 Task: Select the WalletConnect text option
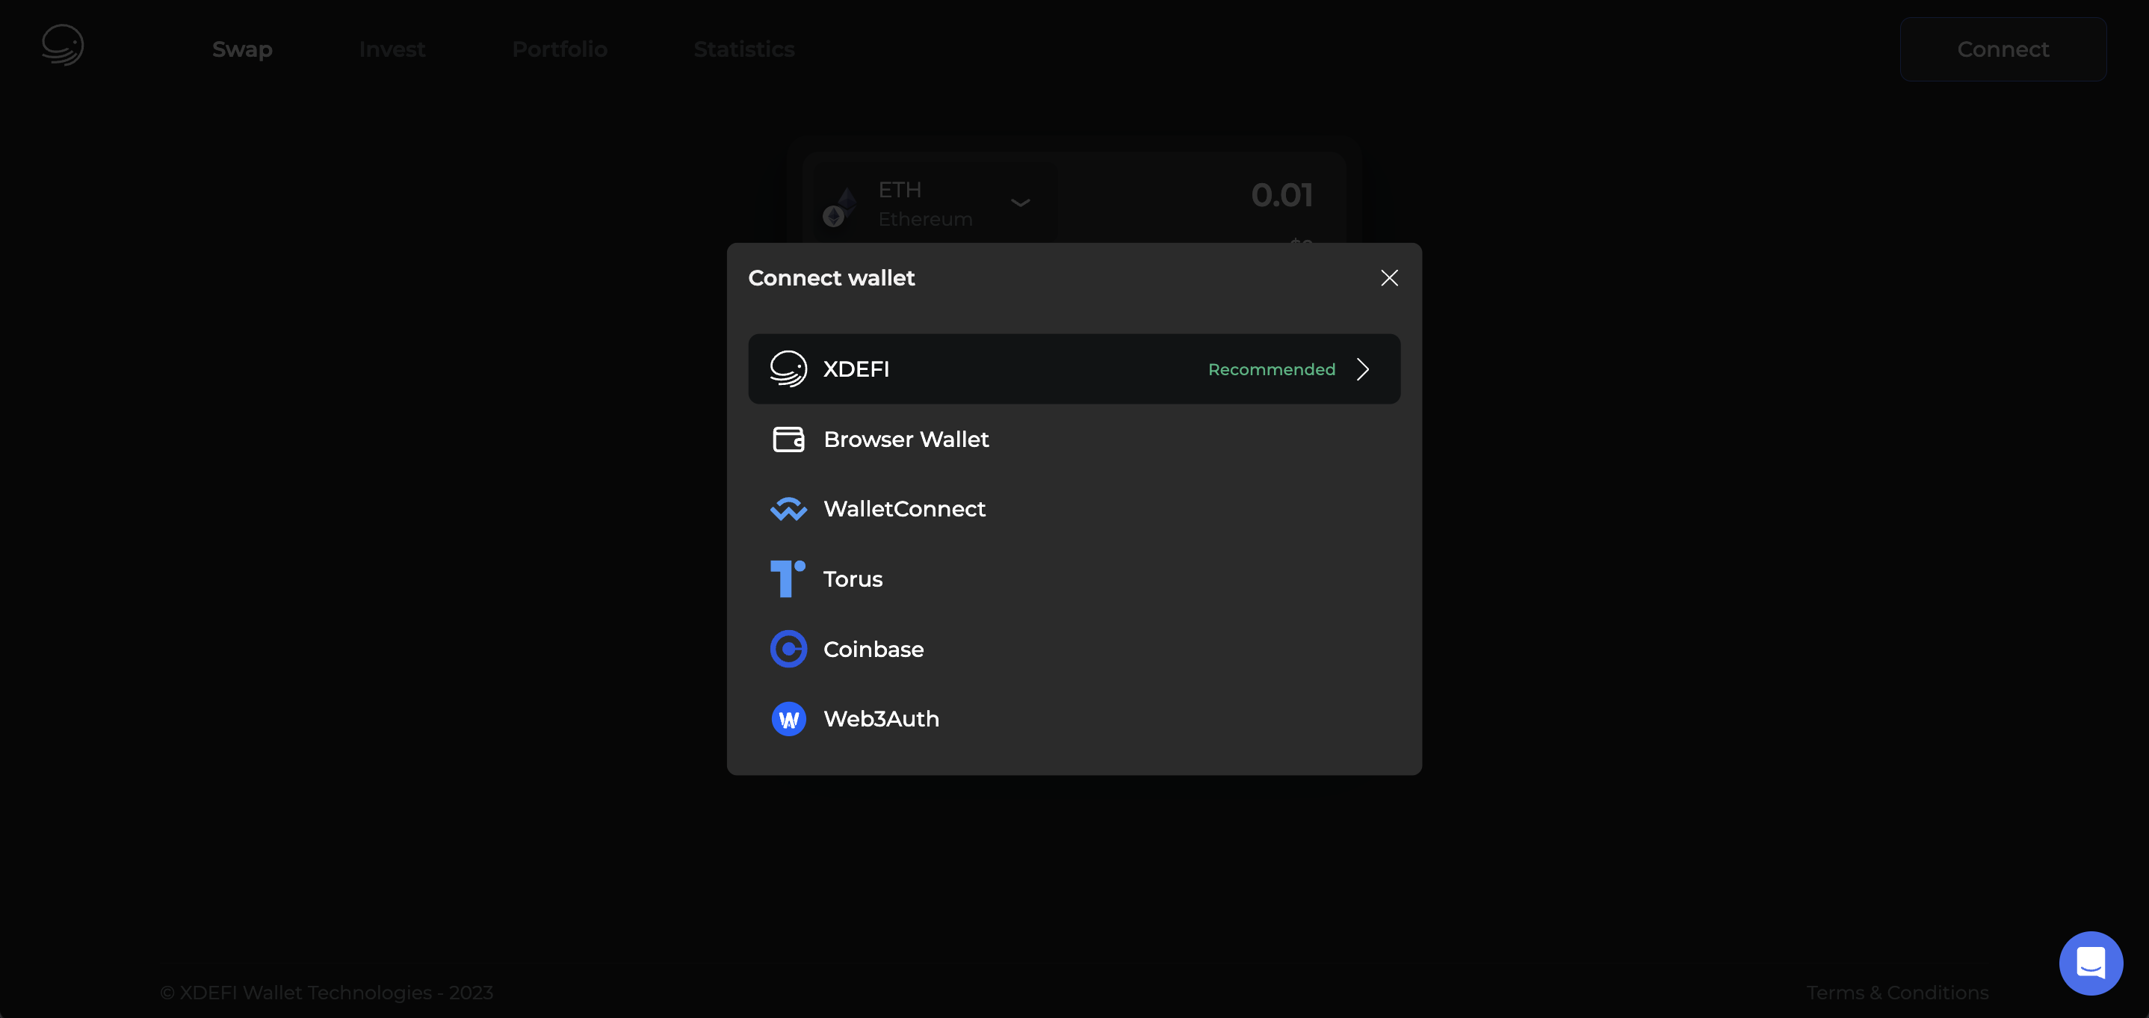tap(903, 509)
